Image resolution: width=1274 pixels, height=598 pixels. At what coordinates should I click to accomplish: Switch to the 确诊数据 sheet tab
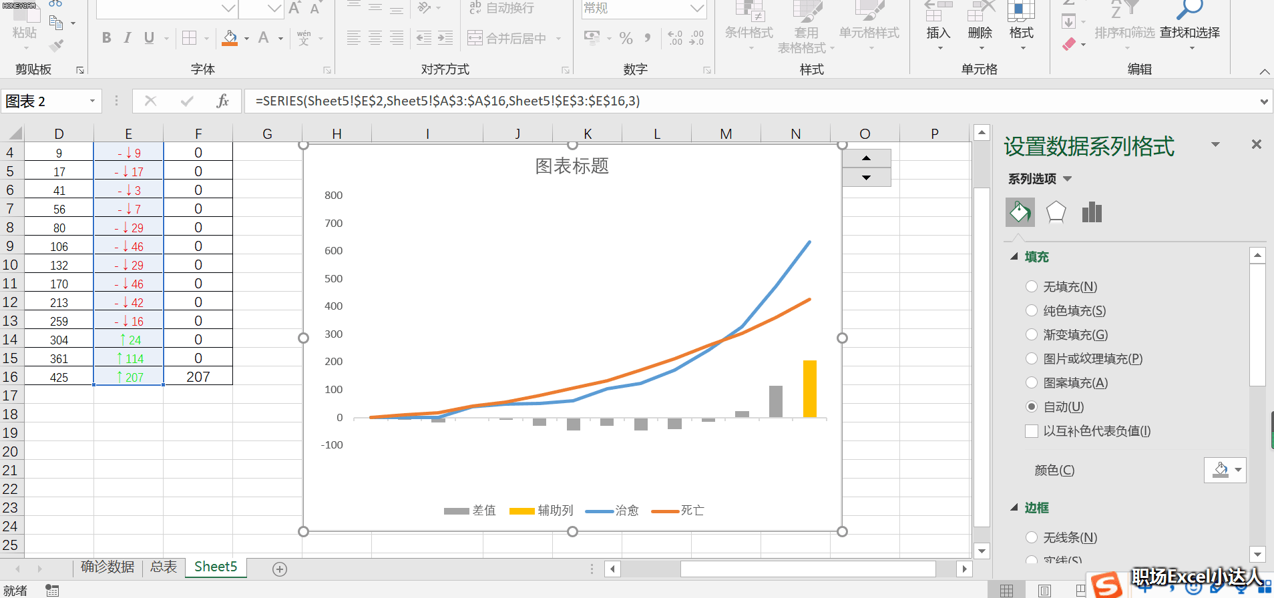(x=108, y=567)
